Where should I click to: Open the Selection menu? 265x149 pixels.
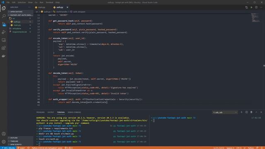point(22,2)
